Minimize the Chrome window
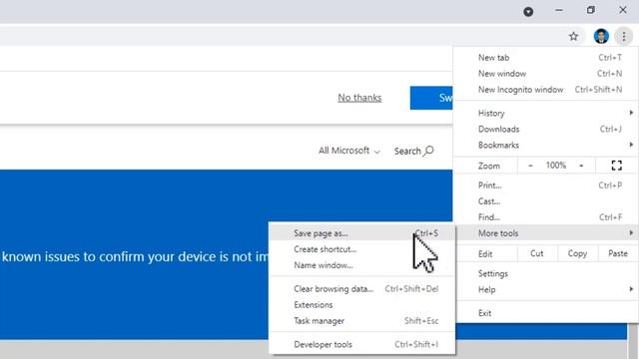 [559, 11]
